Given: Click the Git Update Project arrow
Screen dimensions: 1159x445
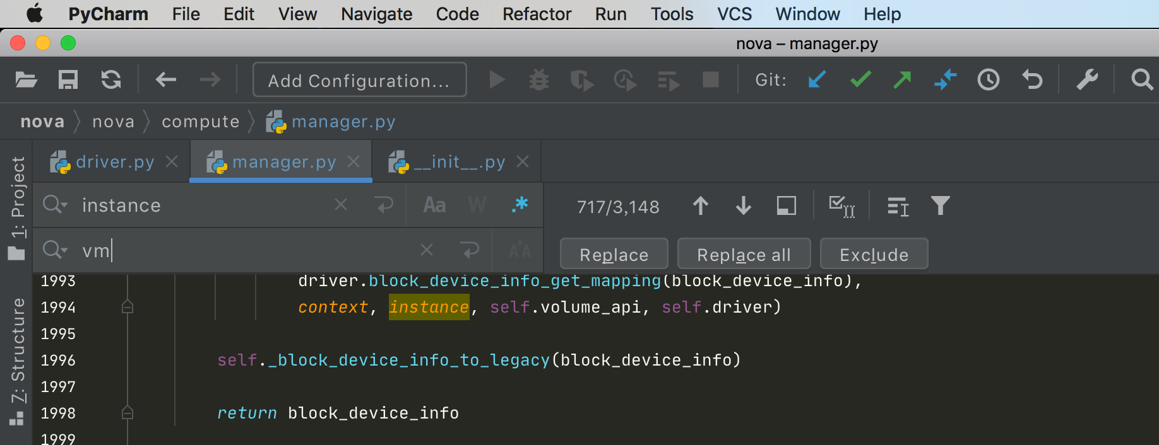Looking at the screenshot, I should [x=817, y=80].
